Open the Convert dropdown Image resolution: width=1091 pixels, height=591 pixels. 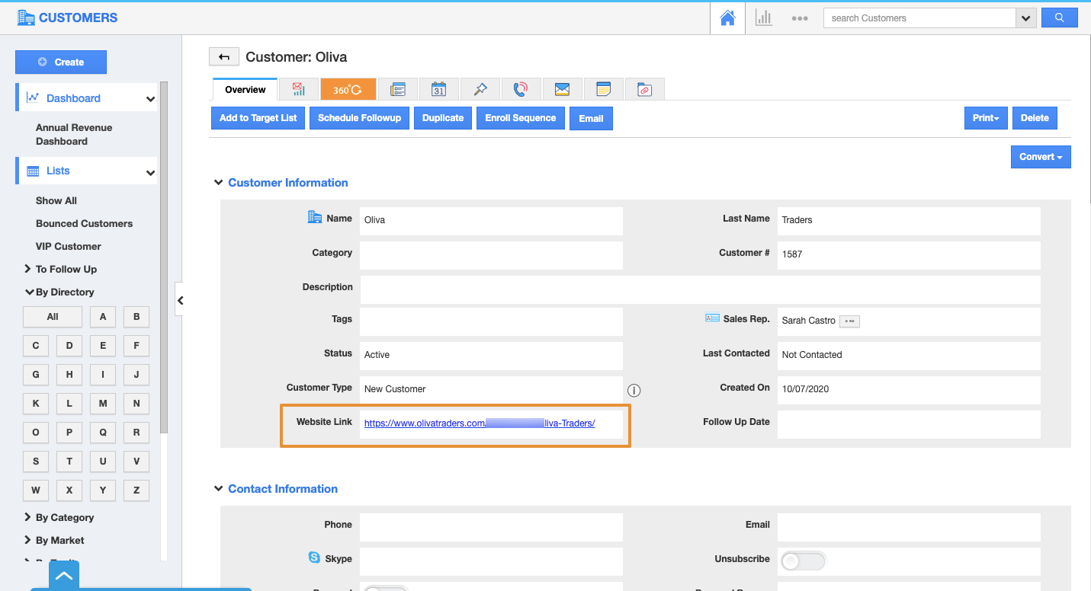click(1040, 157)
